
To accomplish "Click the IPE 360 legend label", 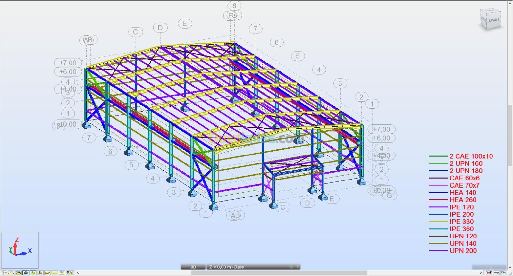I will click(x=462, y=229).
